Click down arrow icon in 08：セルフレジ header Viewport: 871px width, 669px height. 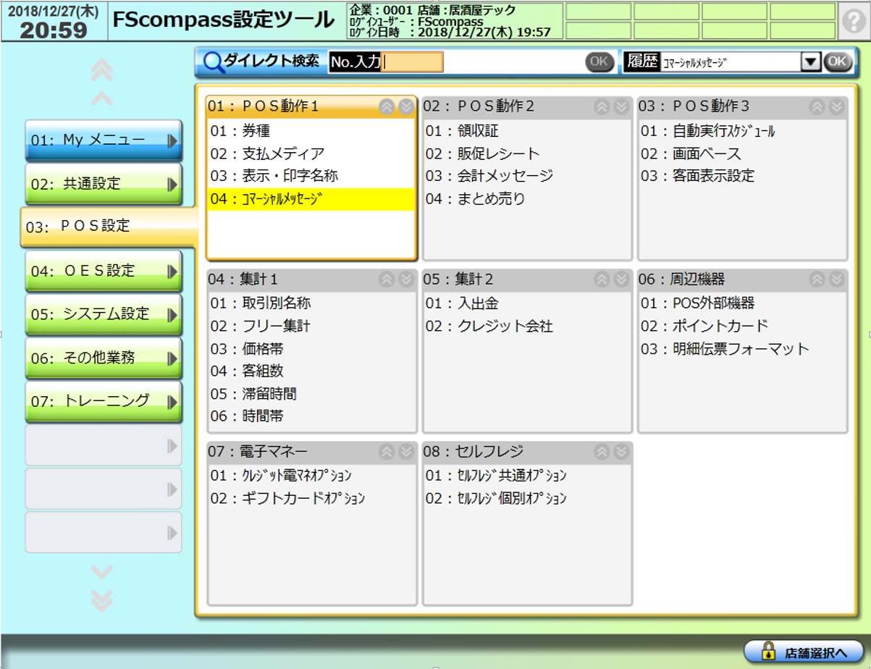621,452
